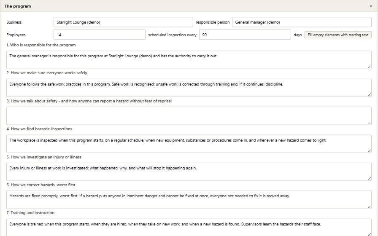Screen dimensions: 378x236
Task: Click '6. How we correct hazards, worst first'
Action: [x=41, y=185]
